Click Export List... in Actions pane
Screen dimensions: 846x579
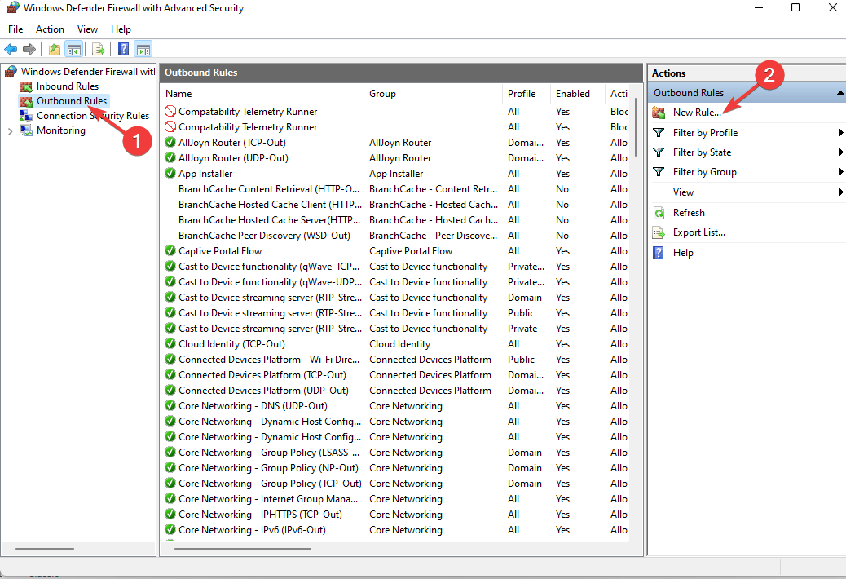tap(698, 232)
